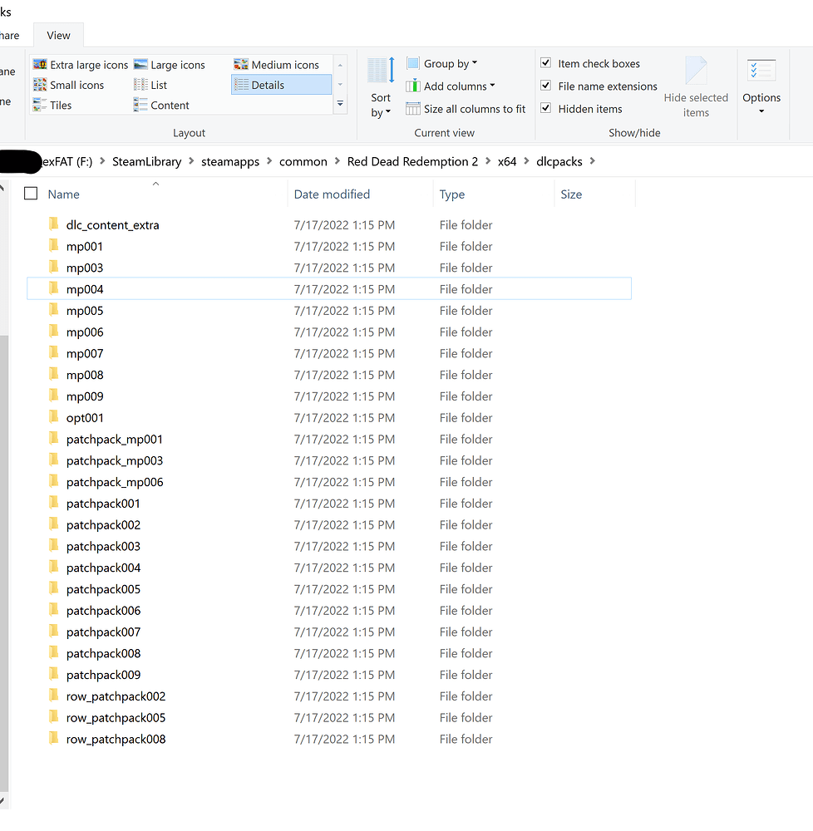Switch to the View ribbon tab
Screen dimensions: 813x831
[x=57, y=35]
